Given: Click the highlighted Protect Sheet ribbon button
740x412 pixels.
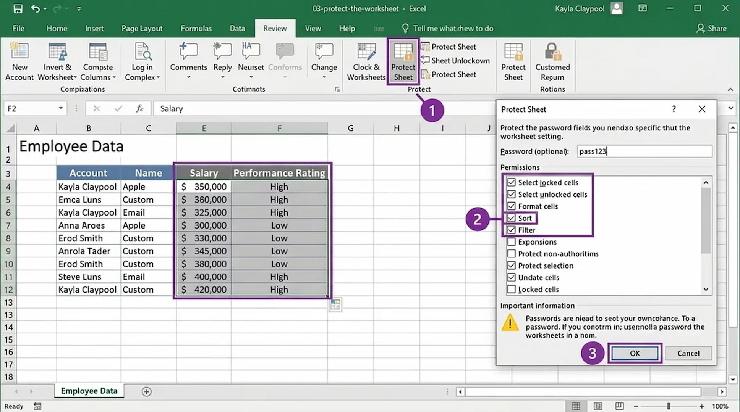Looking at the screenshot, I should [403, 61].
